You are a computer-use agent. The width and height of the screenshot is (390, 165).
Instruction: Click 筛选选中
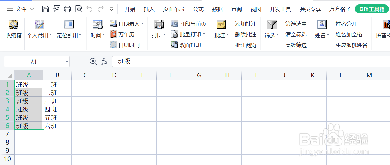pyautogui.click(x=296, y=24)
